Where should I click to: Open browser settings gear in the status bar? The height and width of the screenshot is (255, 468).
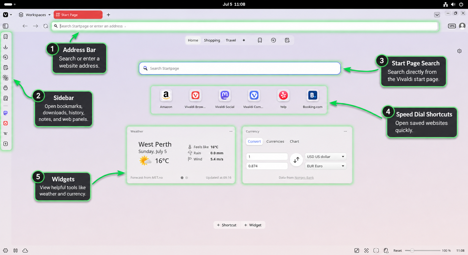click(6, 251)
